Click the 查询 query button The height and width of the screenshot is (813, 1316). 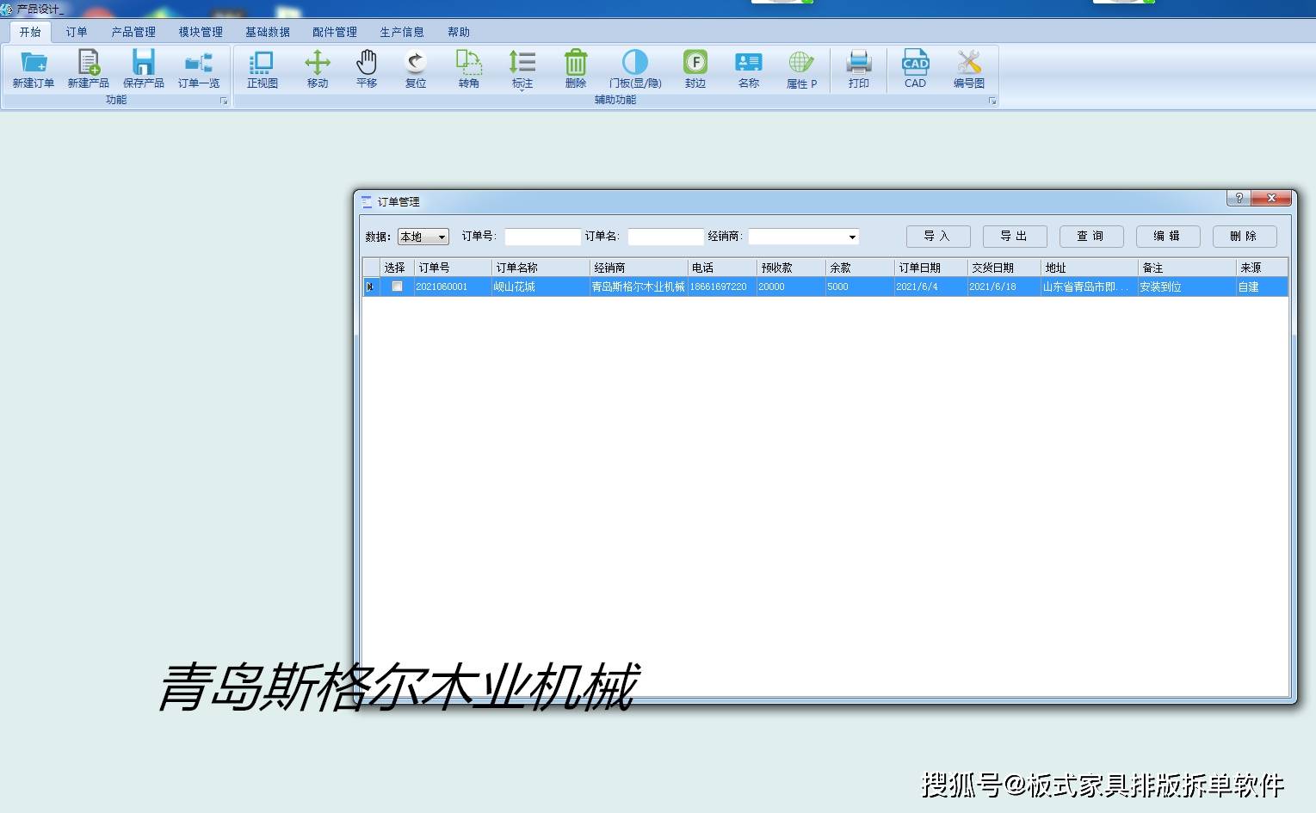pyautogui.click(x=1091, y=236)
